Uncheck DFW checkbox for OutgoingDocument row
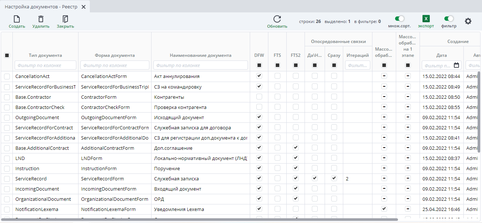 pyautogui.click(x=259, y=117)
